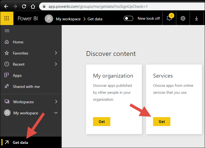Expand the Favorites flyout chevron
The width and height of the screenshot is (205, 148).
tap(56, 53)
